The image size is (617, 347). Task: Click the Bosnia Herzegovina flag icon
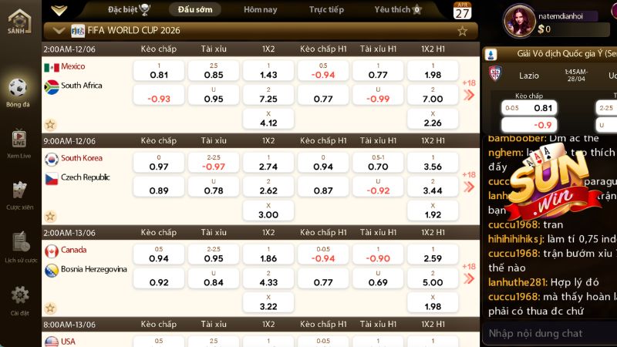pyautogui.click(x=52, y=271)
